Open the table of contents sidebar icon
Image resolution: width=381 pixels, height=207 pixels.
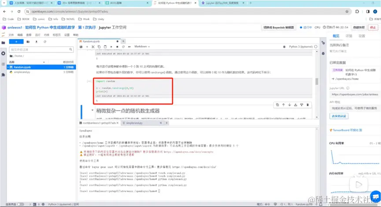coord(3,64)
